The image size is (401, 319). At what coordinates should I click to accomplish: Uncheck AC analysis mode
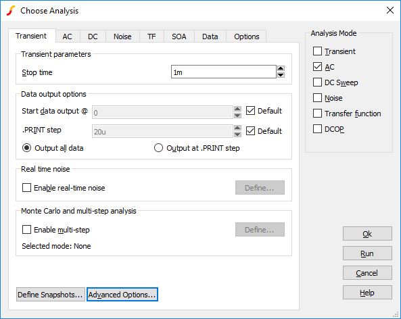pos(317,67)
